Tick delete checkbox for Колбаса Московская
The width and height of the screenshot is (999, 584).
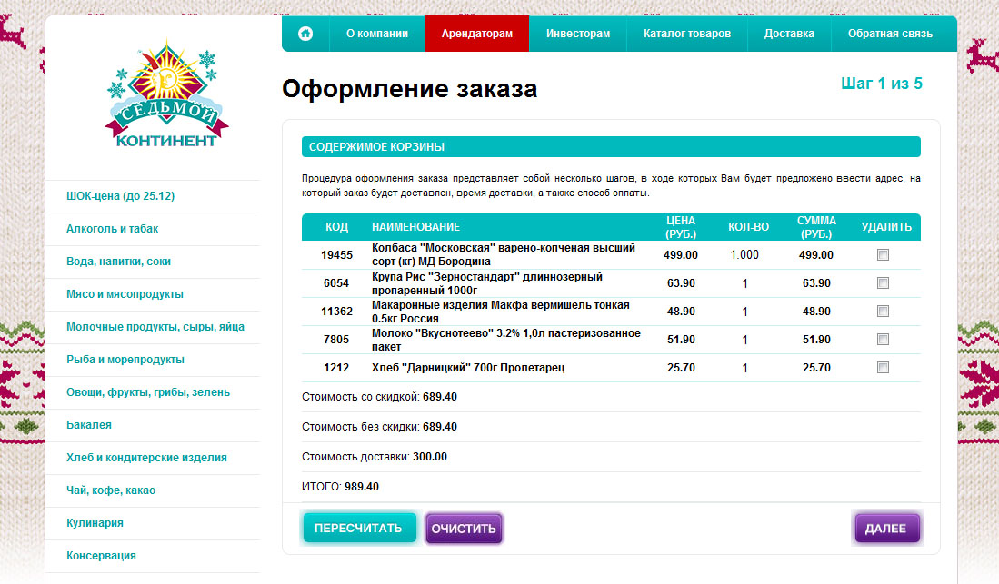883,254
